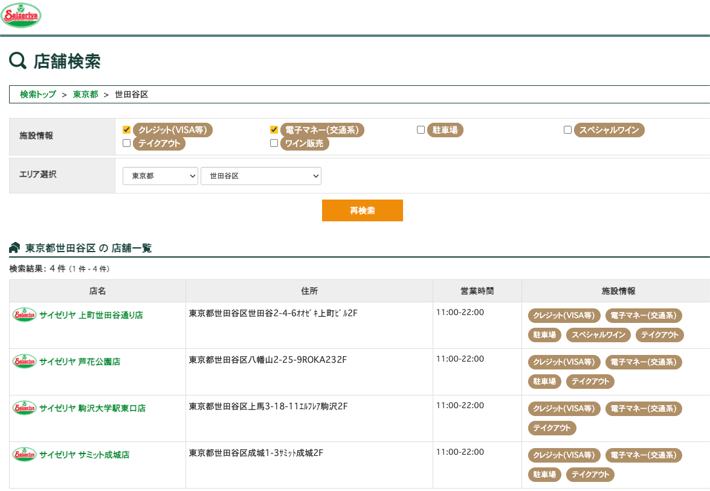Click the house icon beside 店舗一覧 heading

(15, 248)
